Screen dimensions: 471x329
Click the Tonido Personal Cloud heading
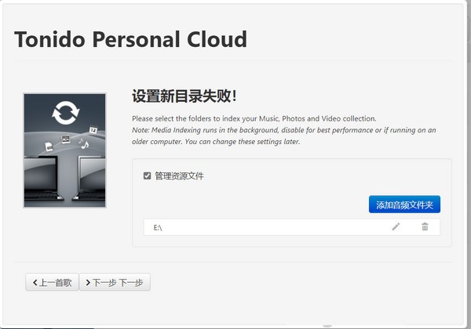[x=130, y=39]
